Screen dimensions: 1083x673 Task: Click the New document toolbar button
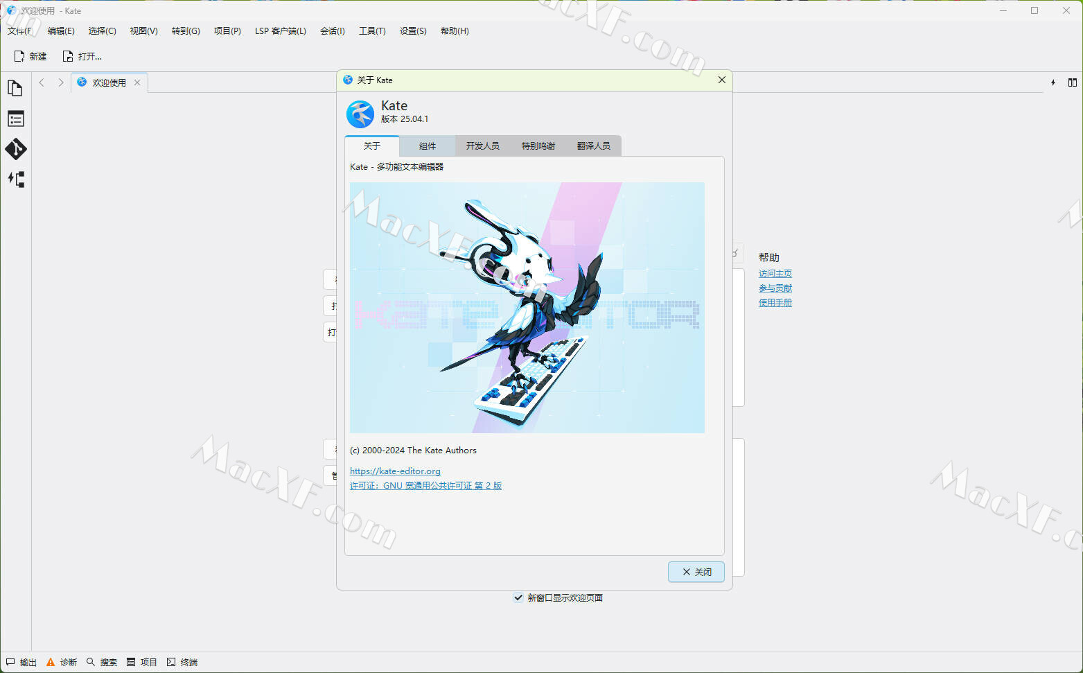click(x=30, y=56)
